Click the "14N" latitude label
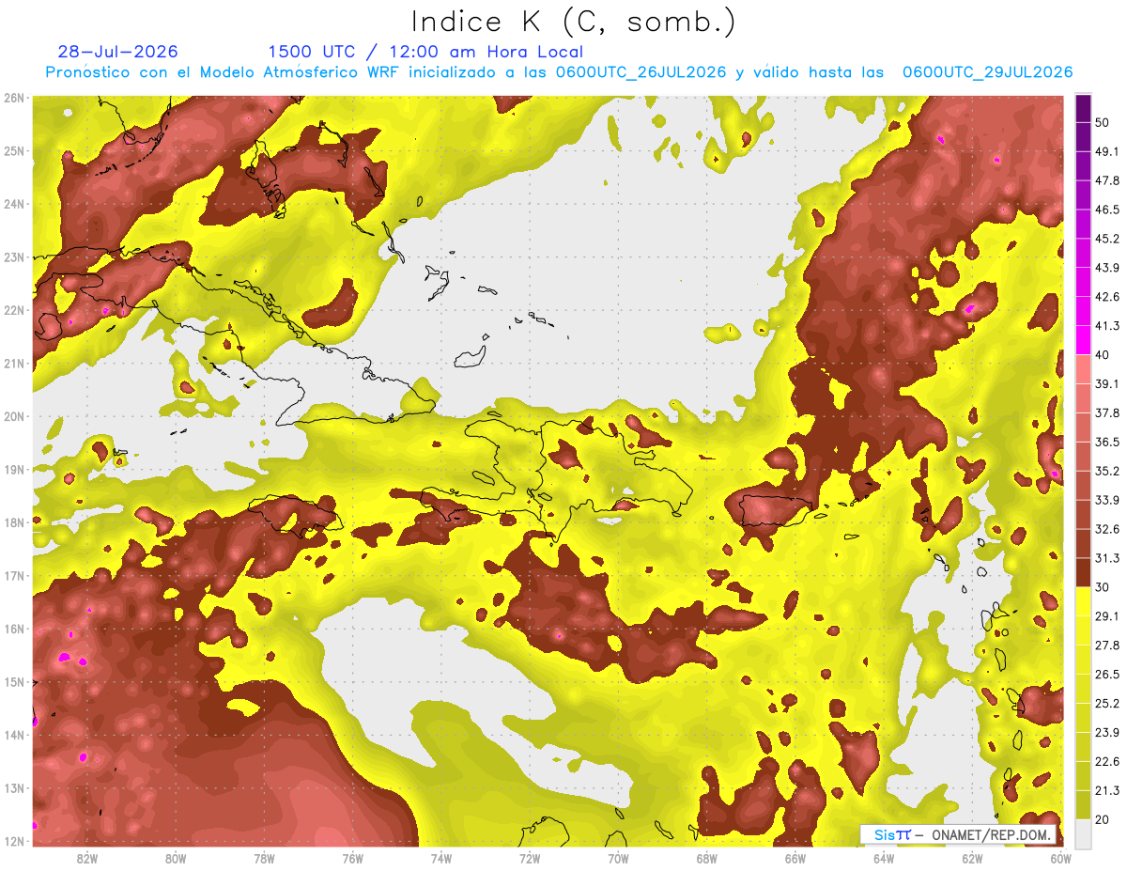 click(x=14, y=735)
